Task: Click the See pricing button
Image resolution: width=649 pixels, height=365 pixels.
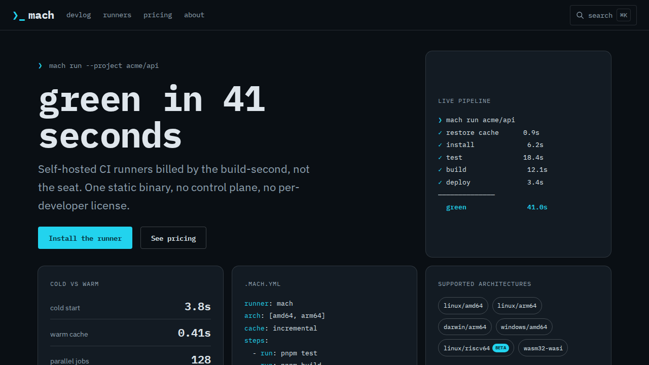Action: coord(173,238)
